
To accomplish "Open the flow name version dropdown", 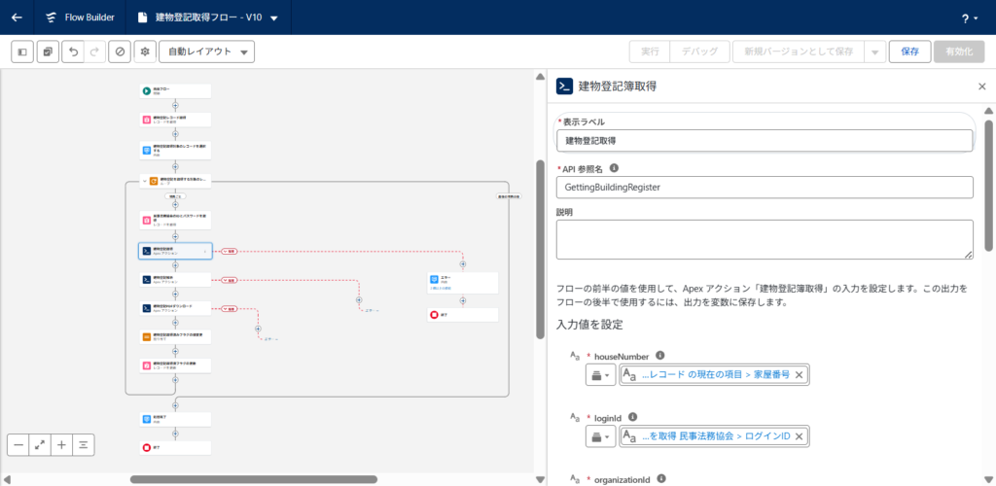I will [273, 17].
